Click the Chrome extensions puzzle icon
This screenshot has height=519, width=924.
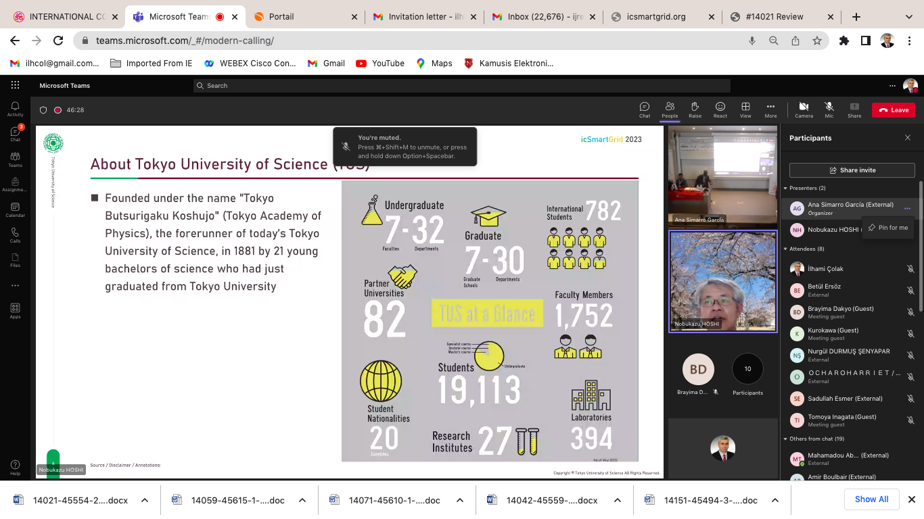pos(844,41)
